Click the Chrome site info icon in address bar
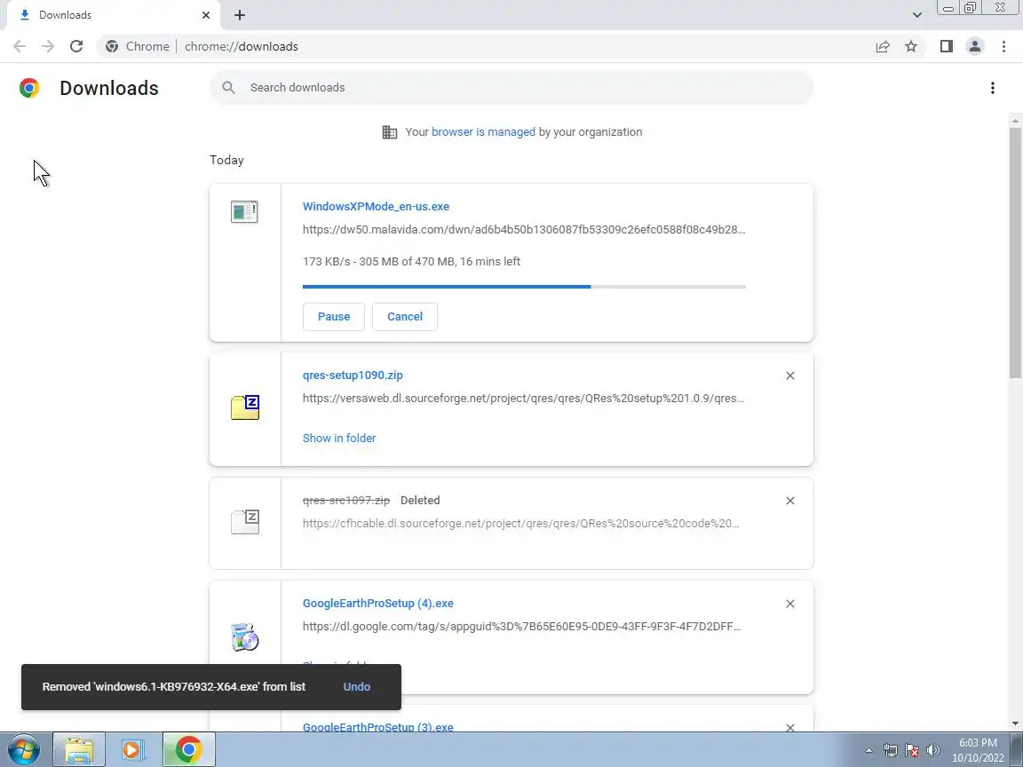Viewport: 1023px width, 767px height. 112,46
